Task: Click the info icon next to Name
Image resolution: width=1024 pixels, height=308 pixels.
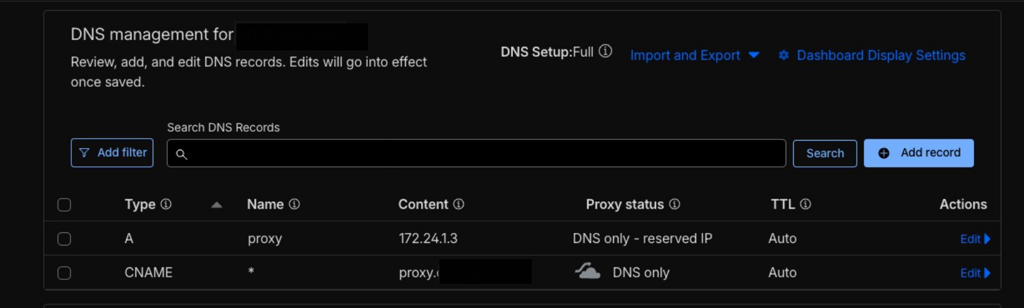Action: (x=294, y=204)
